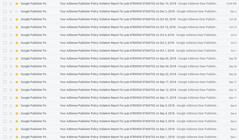The image size is (239, 140).
Task: Select checkbox for the Dec 10 email
Action: point(5,4)
